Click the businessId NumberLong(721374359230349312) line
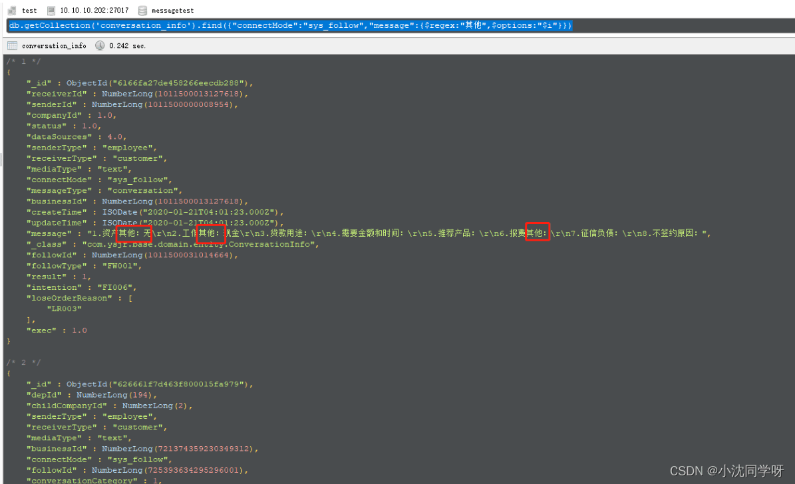Screen dimensions: 795x484 point(142,449)
